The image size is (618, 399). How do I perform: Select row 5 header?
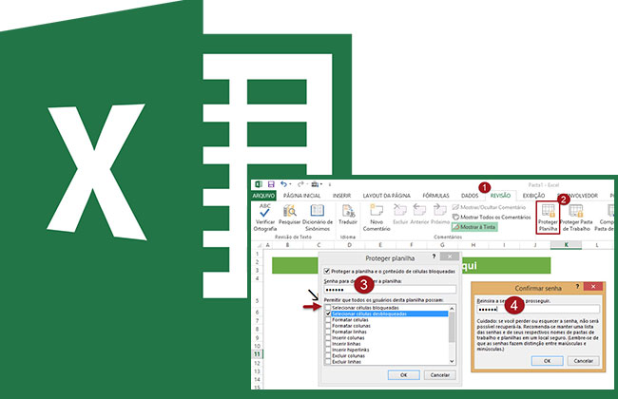(x=257, y=301)
